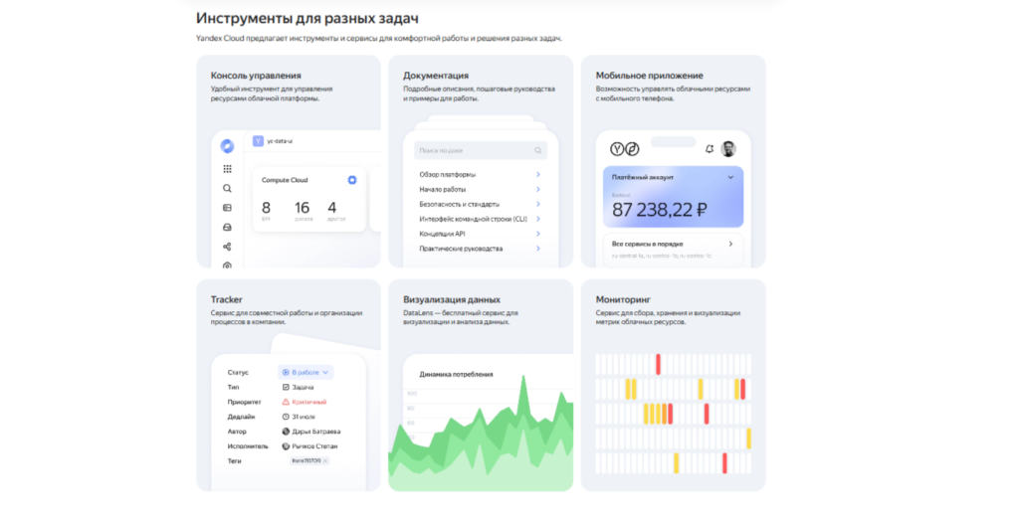Image resolution: width=1019 pixels, height=523 pixels.
Task: Click the Y logo circle in the mobile app header
Action: tap(617, 149)
